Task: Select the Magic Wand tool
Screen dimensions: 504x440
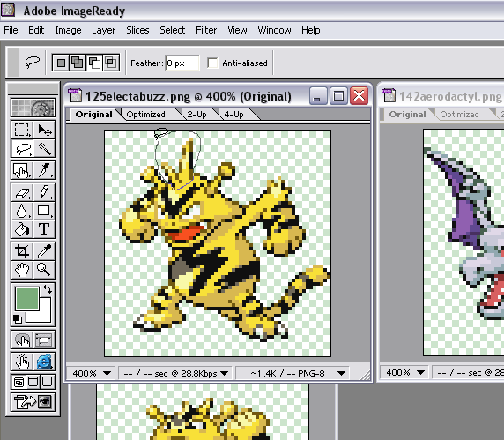Action: (x=44, y=148)
